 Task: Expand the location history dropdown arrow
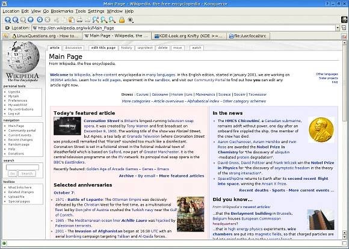pos(338,28)
